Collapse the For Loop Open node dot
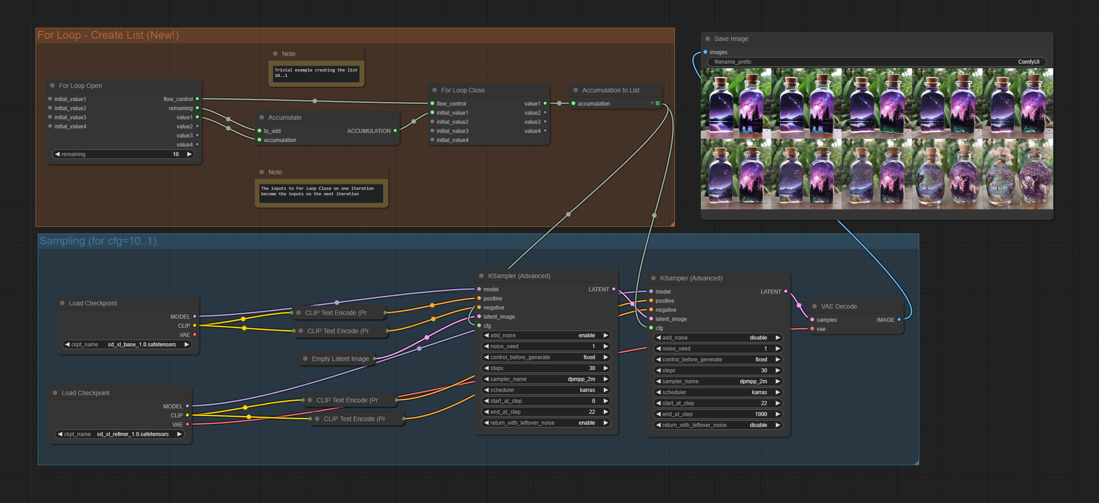Viewport: 1099px width, 503px height. (52, 86)
